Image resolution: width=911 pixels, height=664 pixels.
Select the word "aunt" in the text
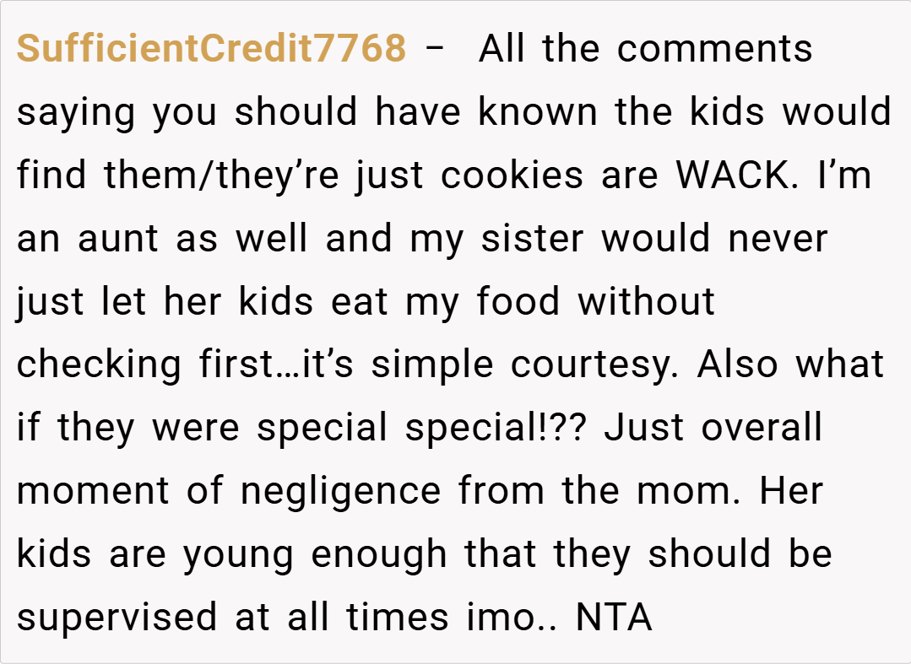(120, 239)
